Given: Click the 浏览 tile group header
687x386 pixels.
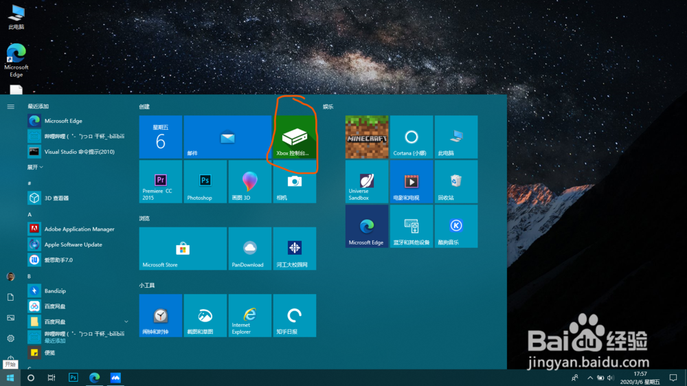Looking at the screenshot, I should [x=144, y=218].
